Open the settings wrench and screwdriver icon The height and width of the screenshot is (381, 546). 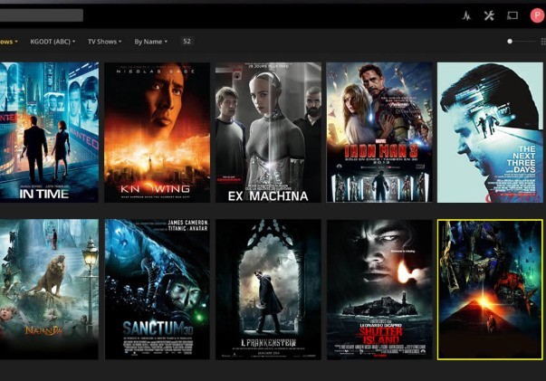coord(489,15)
